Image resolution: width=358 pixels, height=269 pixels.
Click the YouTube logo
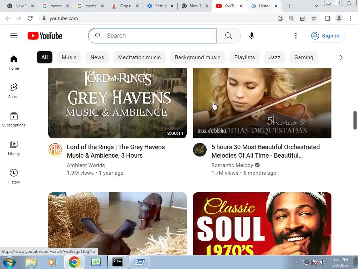pos(45,36)
